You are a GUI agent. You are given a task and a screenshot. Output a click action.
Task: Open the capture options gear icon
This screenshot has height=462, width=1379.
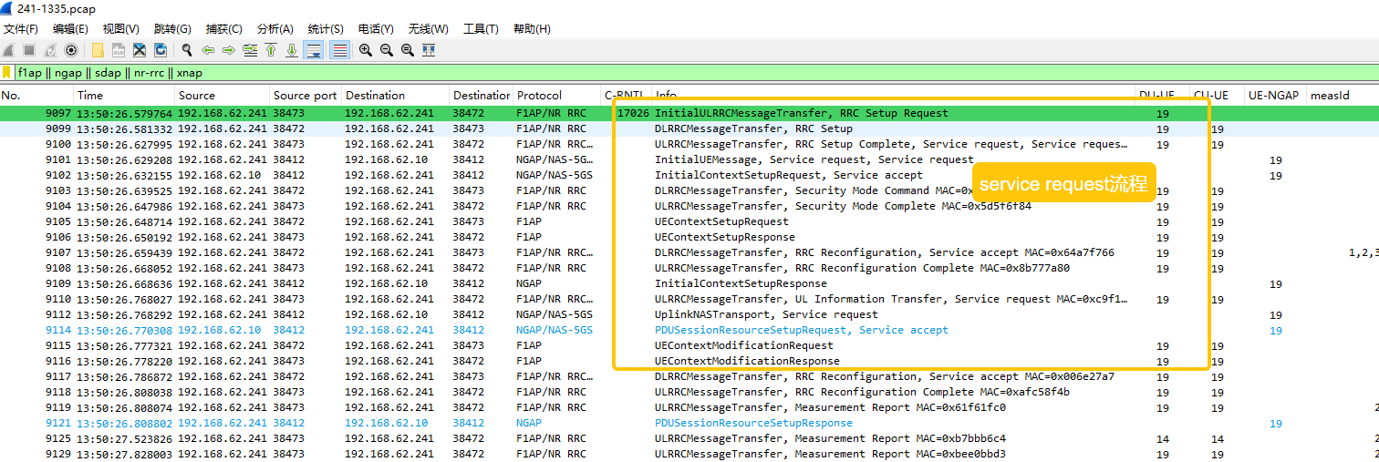click(71, 50)
